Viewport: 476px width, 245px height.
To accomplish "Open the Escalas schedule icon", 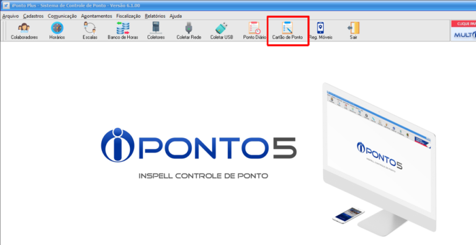I will (x=90, y=28).
